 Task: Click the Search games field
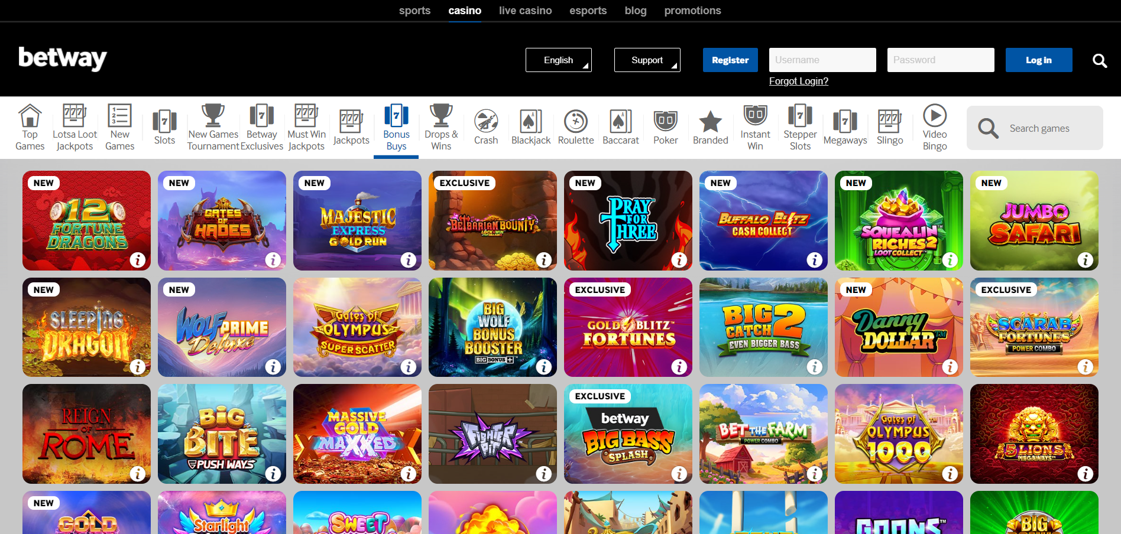pyautogui.click(x=1035, y=128)
